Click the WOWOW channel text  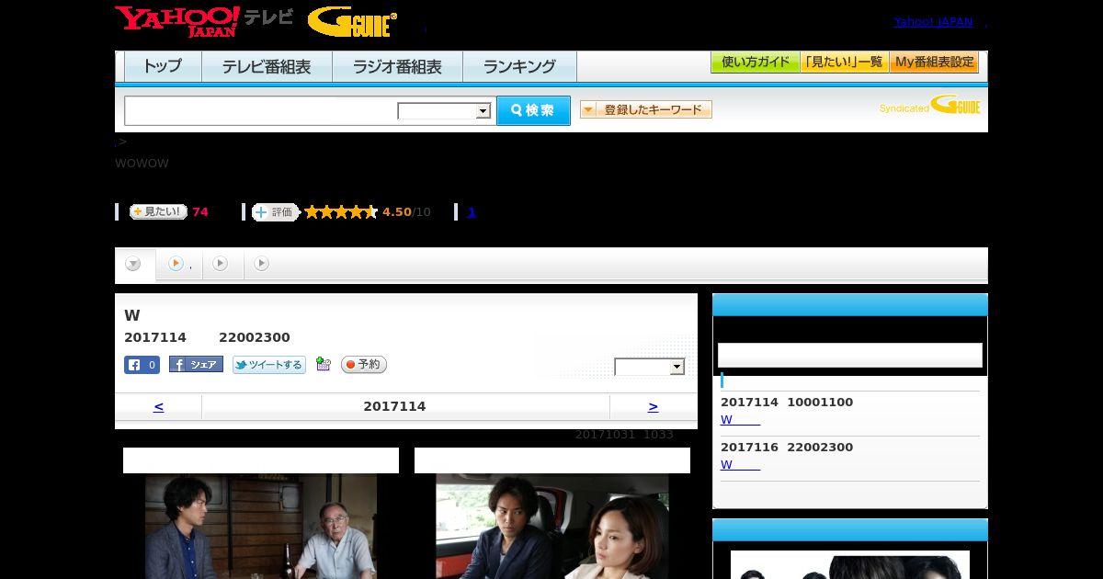[142, 163]
